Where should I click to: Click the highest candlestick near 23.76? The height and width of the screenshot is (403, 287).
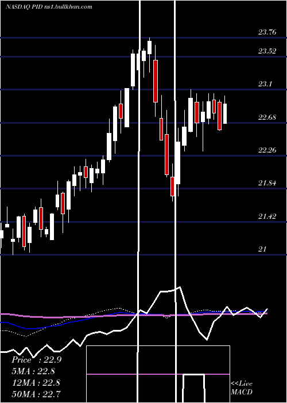pos(150,47)
